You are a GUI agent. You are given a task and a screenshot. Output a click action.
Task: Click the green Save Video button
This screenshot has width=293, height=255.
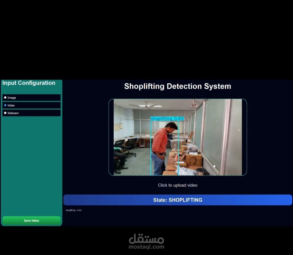31,221
